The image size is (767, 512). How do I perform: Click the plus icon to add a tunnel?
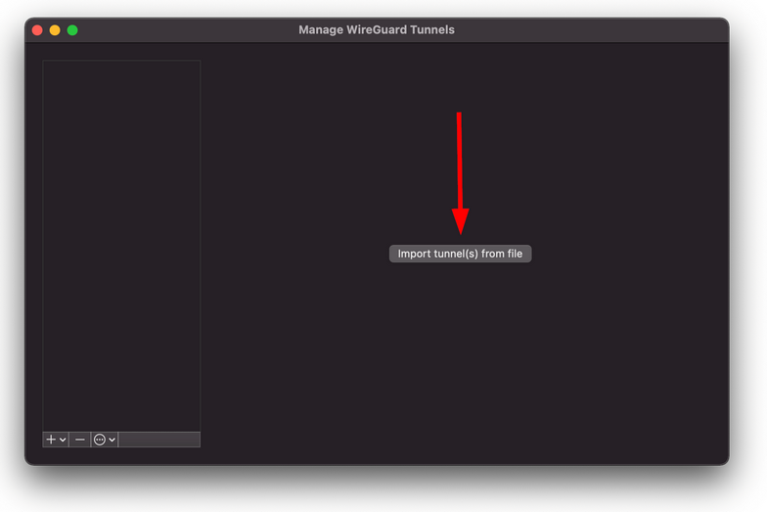click(x=51, y=440)
